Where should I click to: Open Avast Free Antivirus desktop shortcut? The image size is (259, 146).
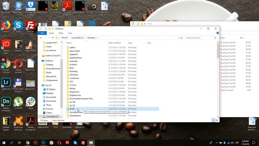(18, 123)
